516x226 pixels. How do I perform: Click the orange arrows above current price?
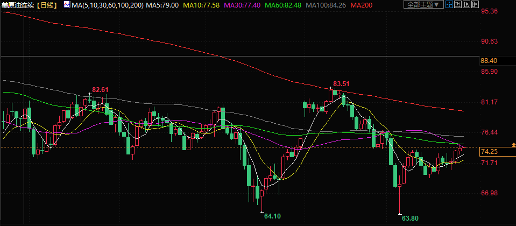513,144
